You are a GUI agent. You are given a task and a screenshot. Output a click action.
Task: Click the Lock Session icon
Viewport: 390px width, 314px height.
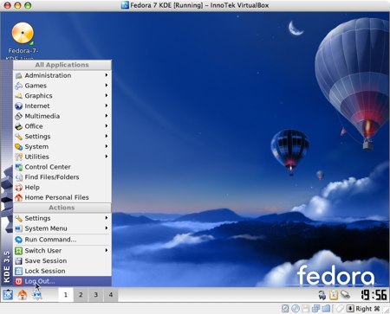coord(19,271)
